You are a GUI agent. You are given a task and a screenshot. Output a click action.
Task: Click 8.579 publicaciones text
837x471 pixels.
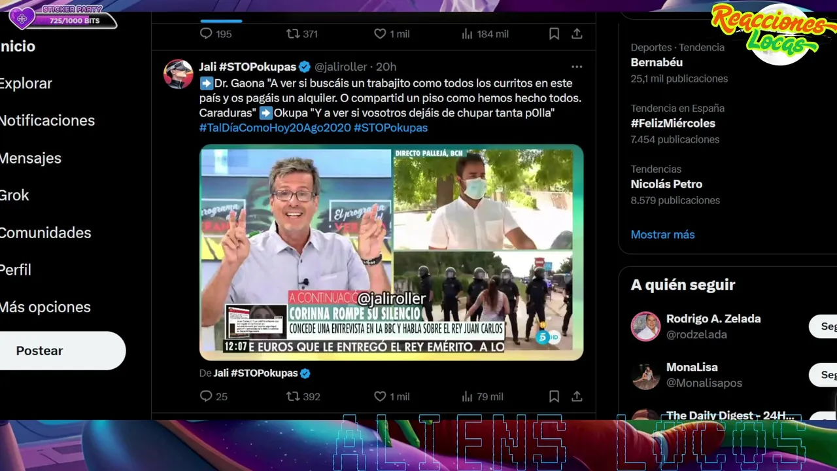675,200
